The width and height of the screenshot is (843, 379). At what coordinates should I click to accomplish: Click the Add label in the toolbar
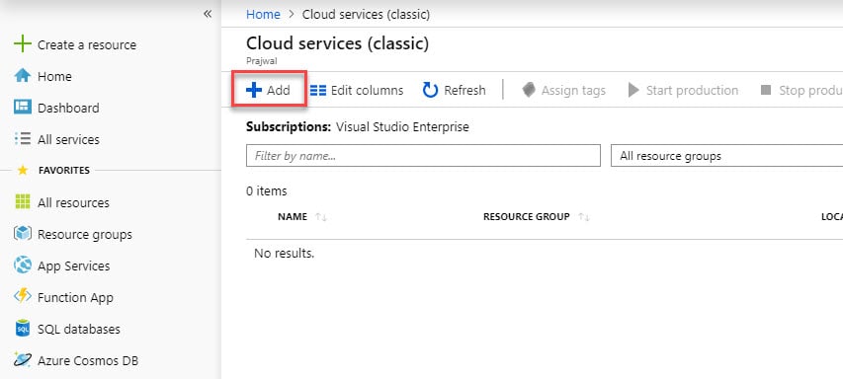tap(279, 90)
